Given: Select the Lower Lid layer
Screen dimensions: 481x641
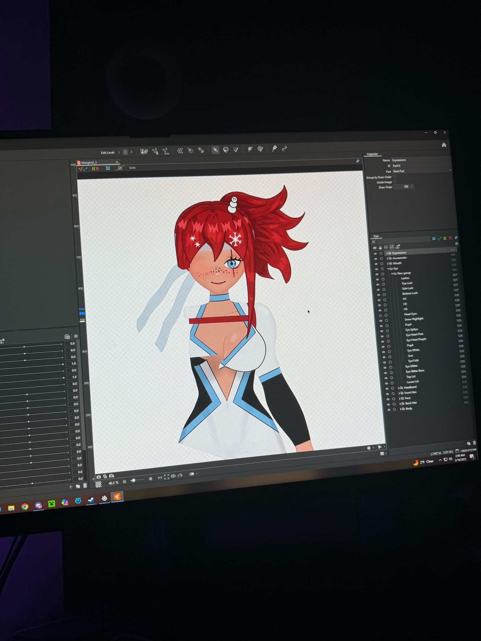Looking at the screenshot, I should (412, 382).
